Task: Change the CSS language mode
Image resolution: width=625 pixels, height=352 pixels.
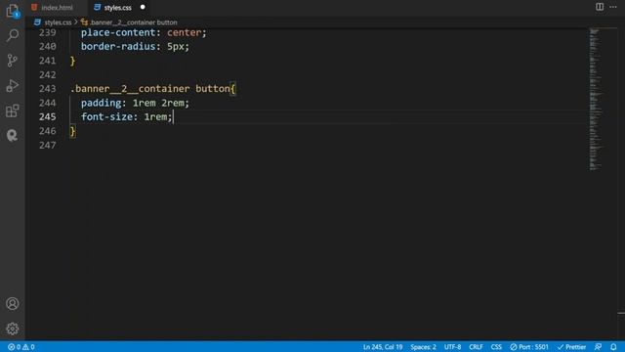Action: [496, 347]
